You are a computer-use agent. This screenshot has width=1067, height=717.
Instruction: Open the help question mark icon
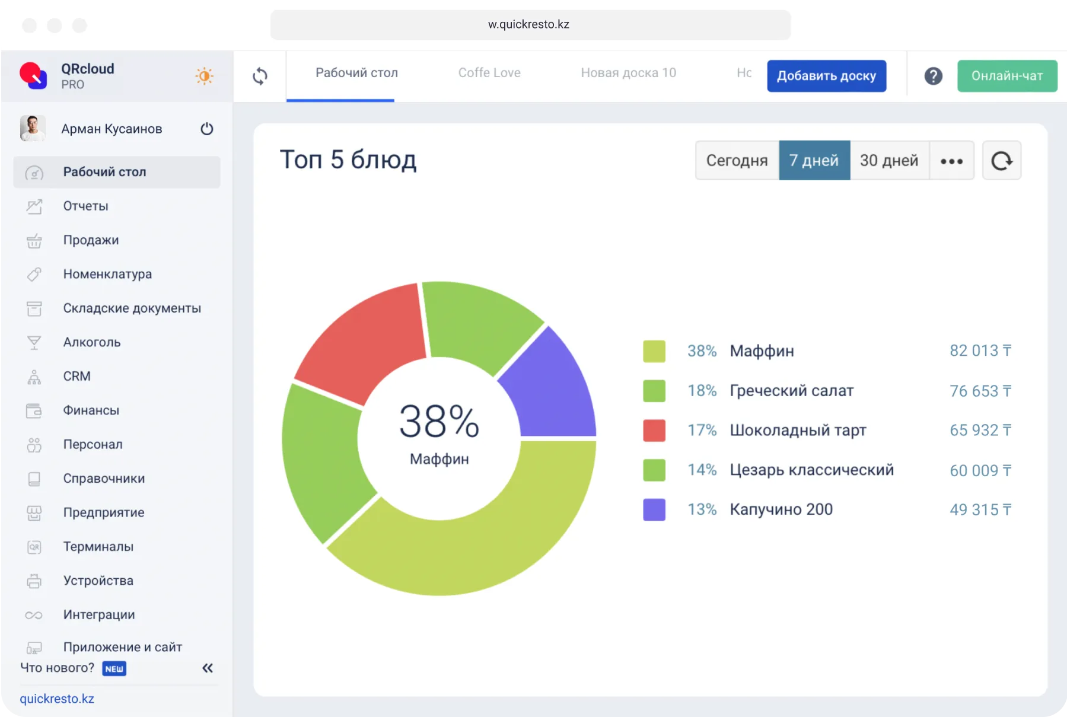click(933, 76)
